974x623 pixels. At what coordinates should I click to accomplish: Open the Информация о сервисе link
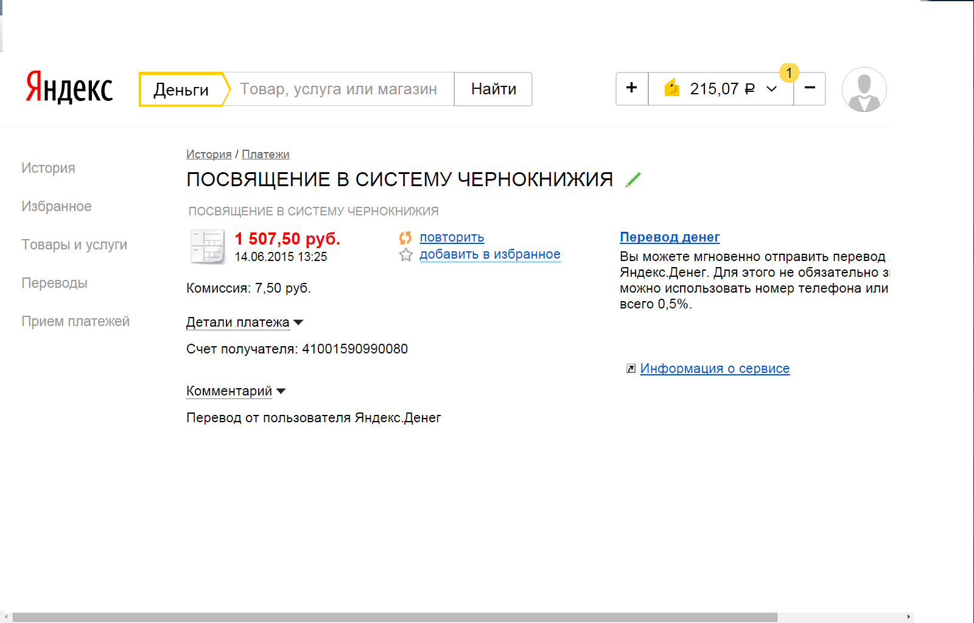(715, 369)
